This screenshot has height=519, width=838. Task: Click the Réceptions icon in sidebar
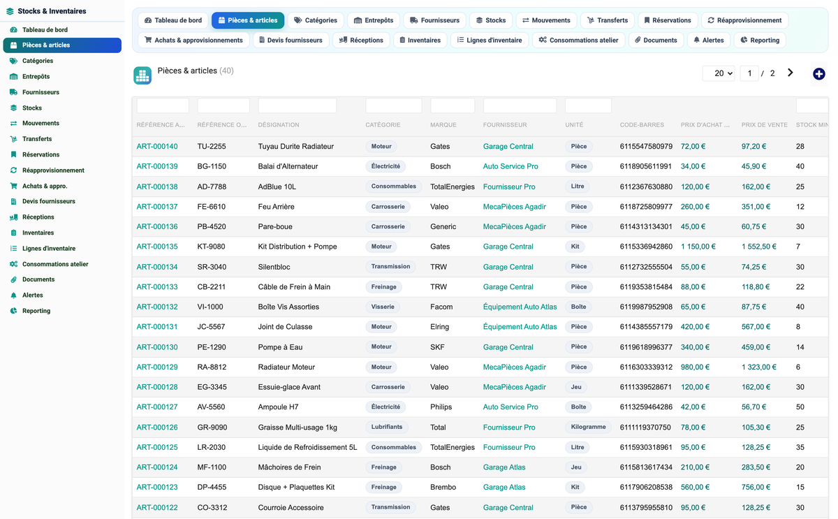pos(13,217)
